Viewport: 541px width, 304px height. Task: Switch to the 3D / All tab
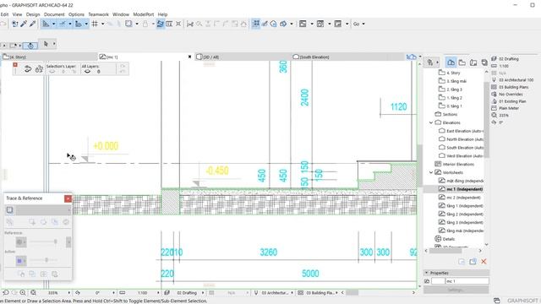click(x=243, y=57)
